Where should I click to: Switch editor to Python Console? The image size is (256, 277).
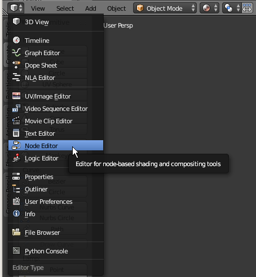pos(56,251)
